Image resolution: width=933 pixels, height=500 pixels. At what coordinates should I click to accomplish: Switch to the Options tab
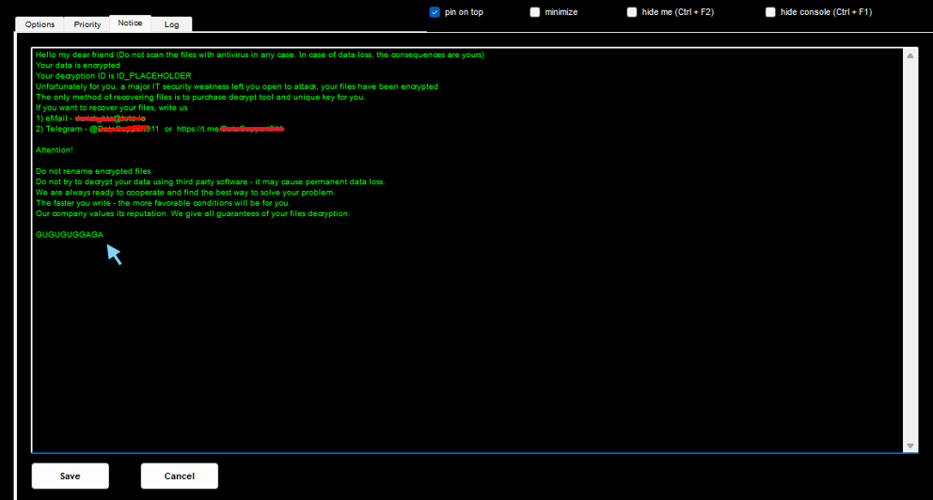pos(40,24)
